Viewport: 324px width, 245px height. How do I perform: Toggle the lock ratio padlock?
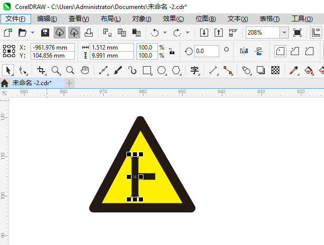coord(172,51)
